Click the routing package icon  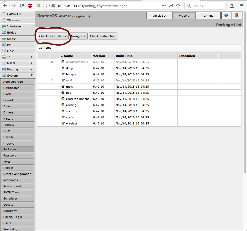[x=63, y=105]
